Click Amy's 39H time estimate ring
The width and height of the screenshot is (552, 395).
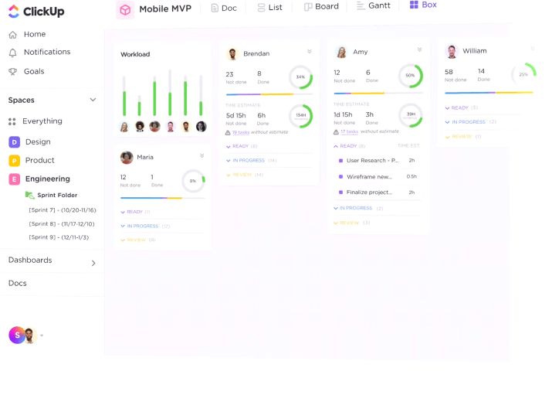tap(410, 115)
